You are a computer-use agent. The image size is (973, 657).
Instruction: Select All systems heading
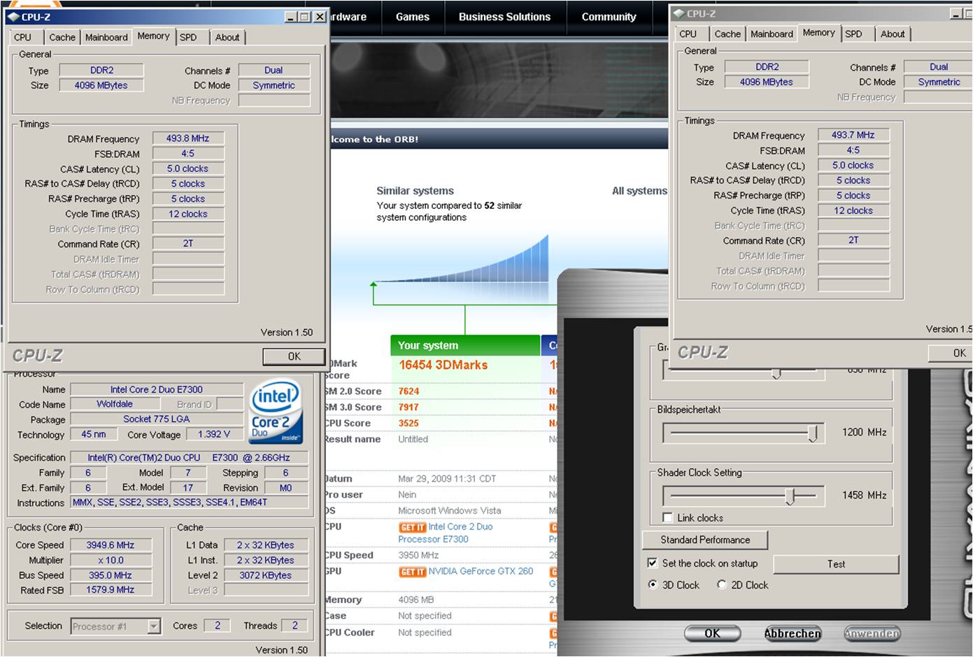point(639,191)
